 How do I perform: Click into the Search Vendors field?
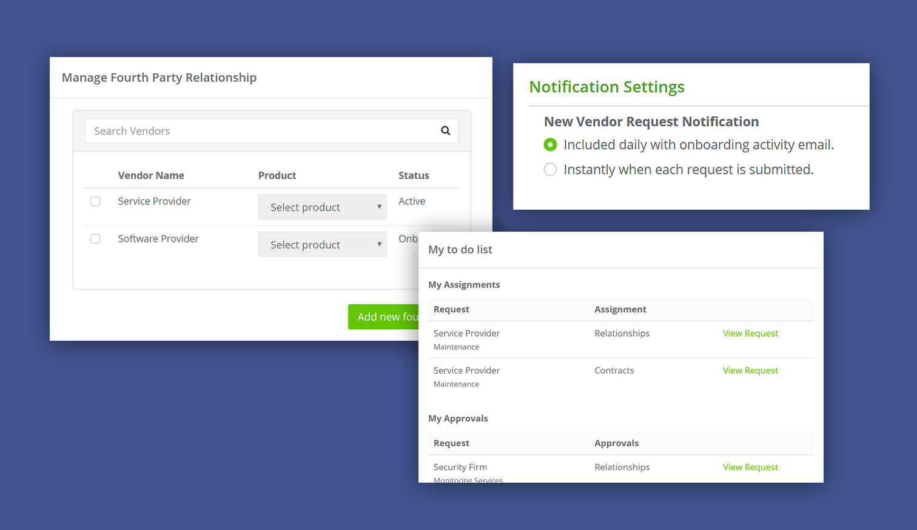[x=261, y=131]
